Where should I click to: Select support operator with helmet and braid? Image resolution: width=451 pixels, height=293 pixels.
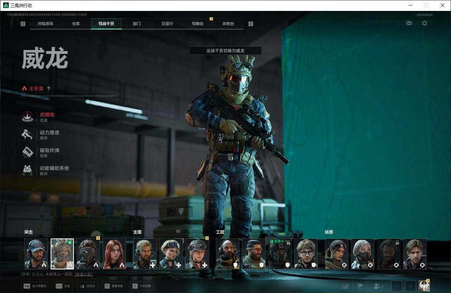tap(197, 254)
